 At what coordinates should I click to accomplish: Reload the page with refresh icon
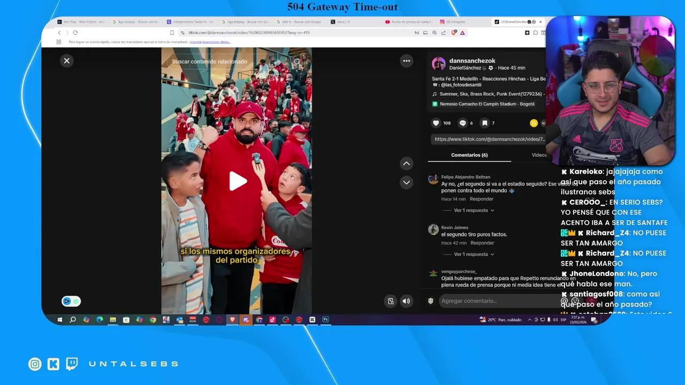coord(75,33)
